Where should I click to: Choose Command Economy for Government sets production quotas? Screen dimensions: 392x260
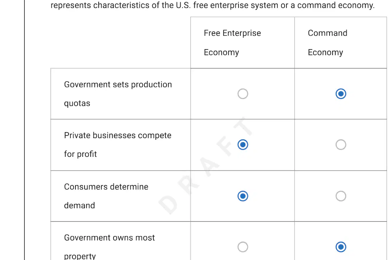pyautogui.click(x=341, y=94)
